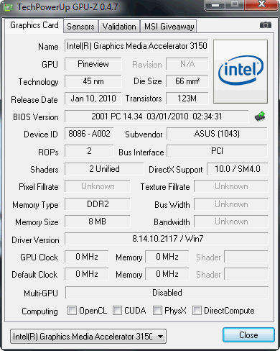Click the Close button
This screenshot has height=351, width=280.
point(248,335)
